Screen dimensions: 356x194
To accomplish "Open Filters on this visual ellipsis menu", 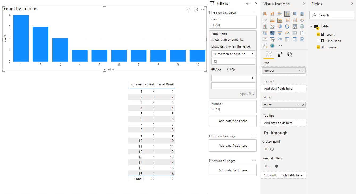I will (254, 12).
